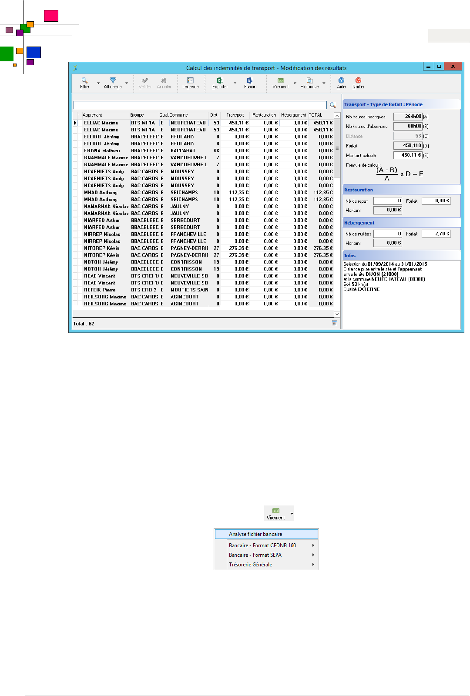
Task: Click Hébergement Forfait value 2,70 €
Action: 436,234
